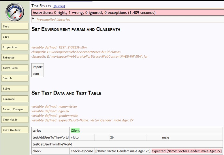224x155 pixels.
Task: Choose the Refactor option
Action: click(15, 58)
